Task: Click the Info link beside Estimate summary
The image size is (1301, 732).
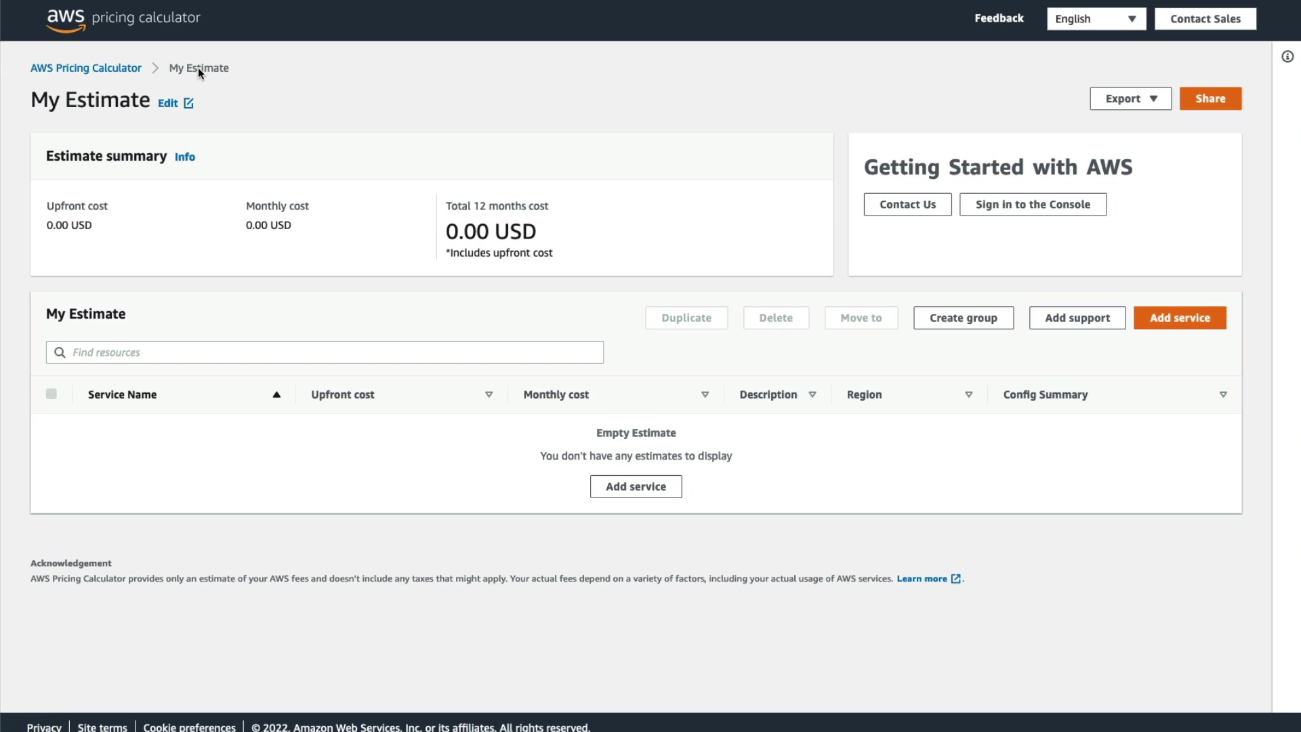Action: pyautogui.click(x=184, y=157)
